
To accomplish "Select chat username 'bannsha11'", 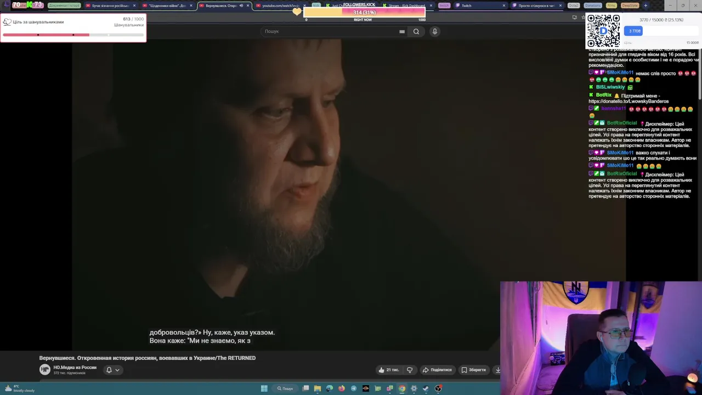I will [613, 109].
